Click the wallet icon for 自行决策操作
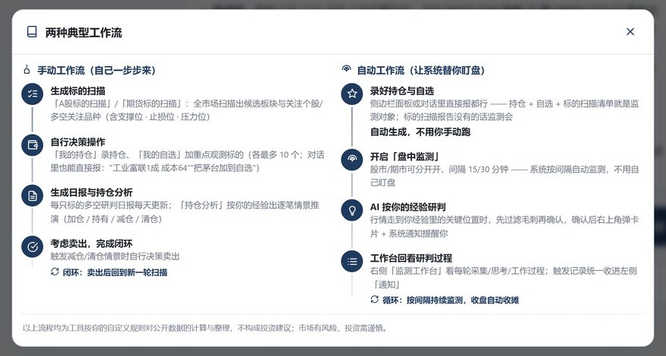The height and width of the screenshot is (356, 666). point(32,145)
